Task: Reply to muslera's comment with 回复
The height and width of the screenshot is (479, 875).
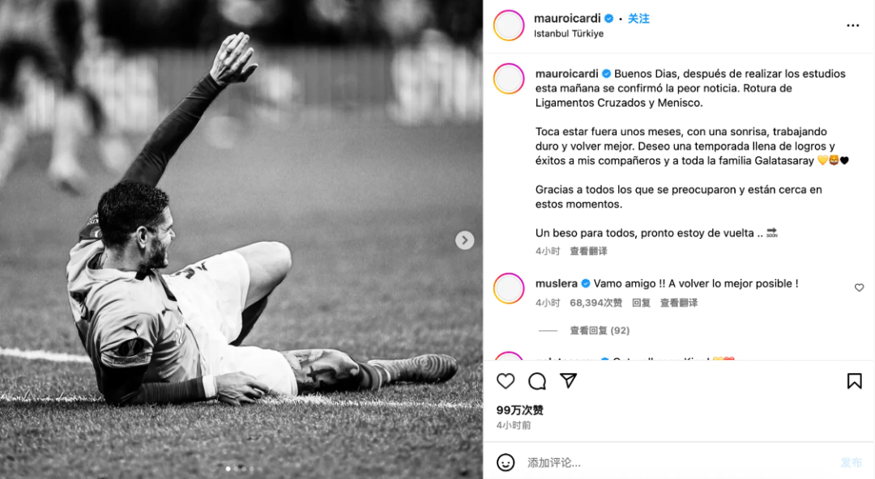Action: click(x=641, y=303)
